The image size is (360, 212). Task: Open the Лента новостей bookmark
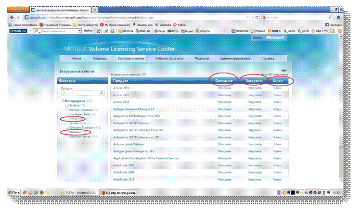tap(85, 25)
